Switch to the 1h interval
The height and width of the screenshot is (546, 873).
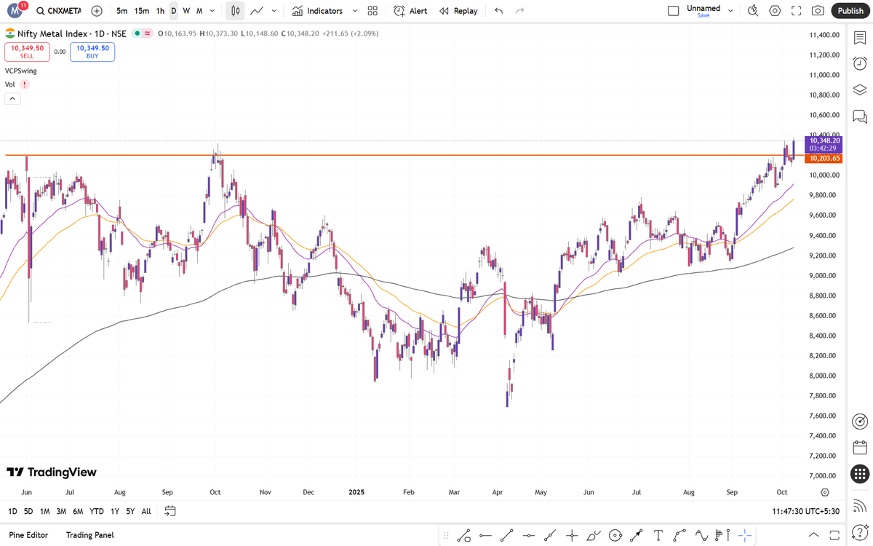160,11
